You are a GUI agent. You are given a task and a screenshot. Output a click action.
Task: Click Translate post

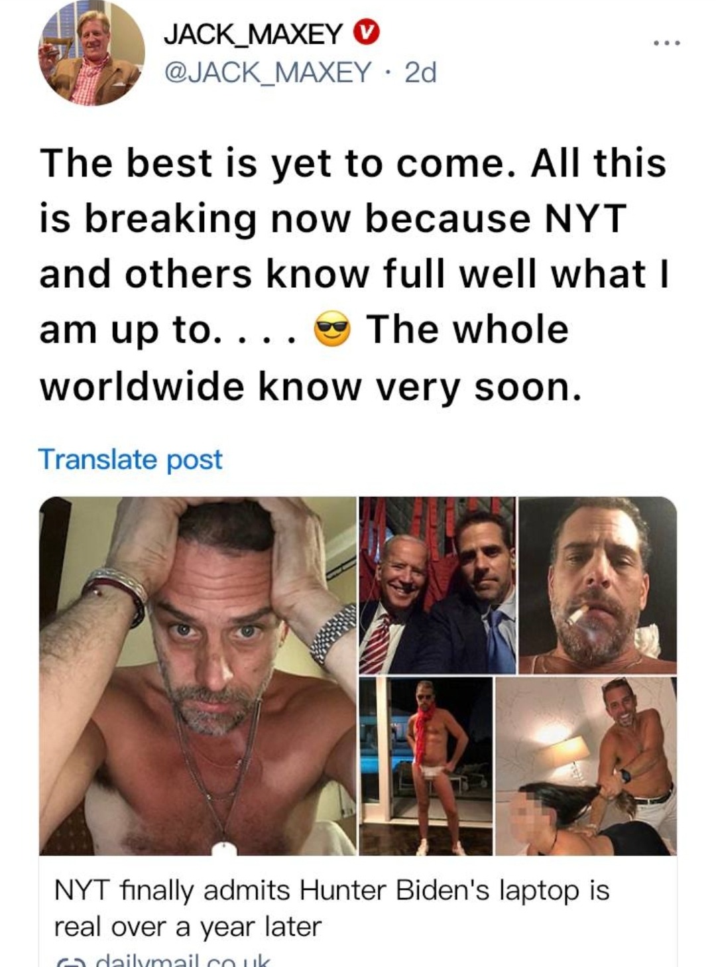tap(130, 459)
